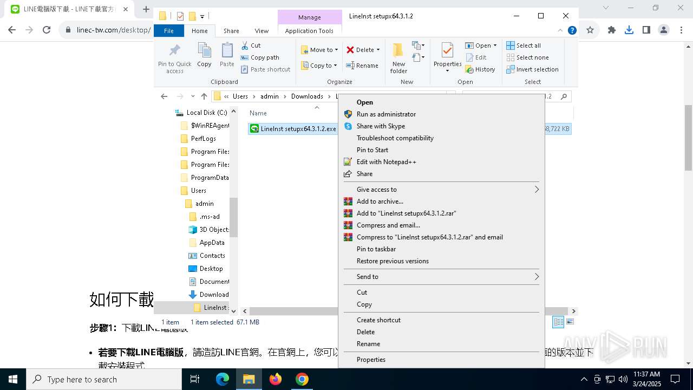Open Application Tools tab
Screen dimensions: 693x390
click(309, 31)
